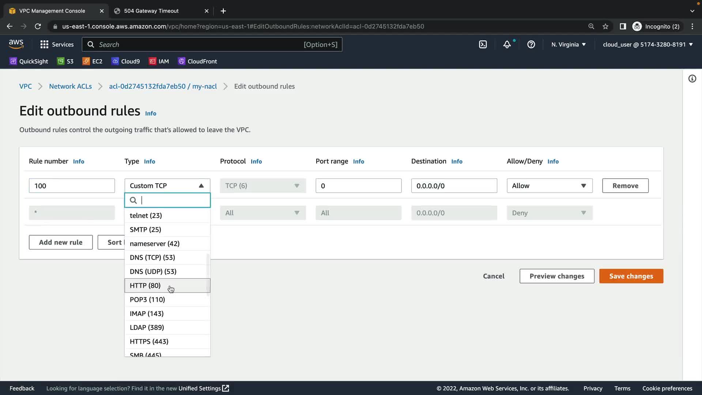702x395 pixels.
Task: Click the Save changes button
Action: pyautogui.click(x=631, y=276)
